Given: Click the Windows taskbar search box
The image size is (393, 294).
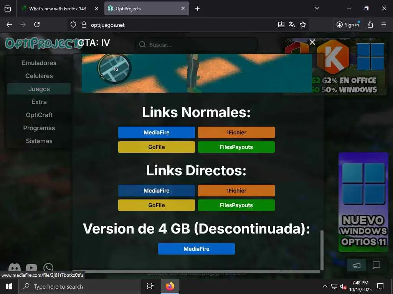Looking at the screenshot, I should pos(80,286).
